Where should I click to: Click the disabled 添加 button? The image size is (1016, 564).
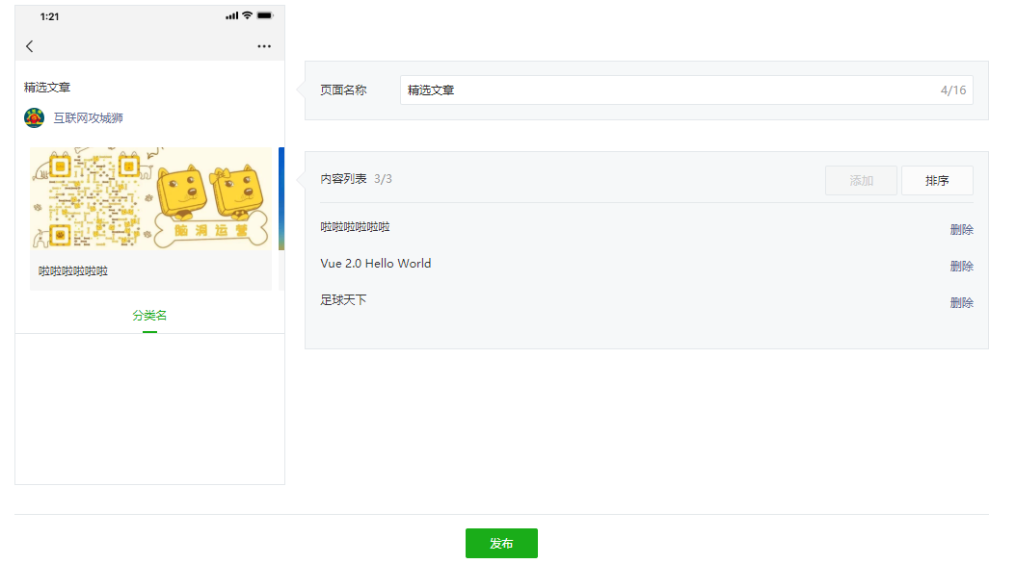tap(861, 180)
